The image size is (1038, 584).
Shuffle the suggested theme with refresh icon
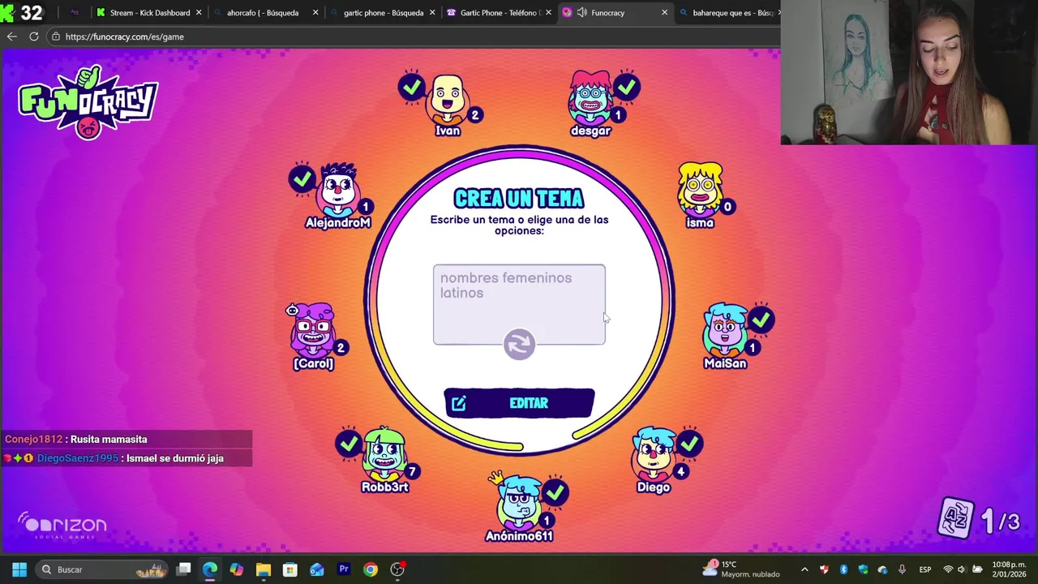(519, 344)
